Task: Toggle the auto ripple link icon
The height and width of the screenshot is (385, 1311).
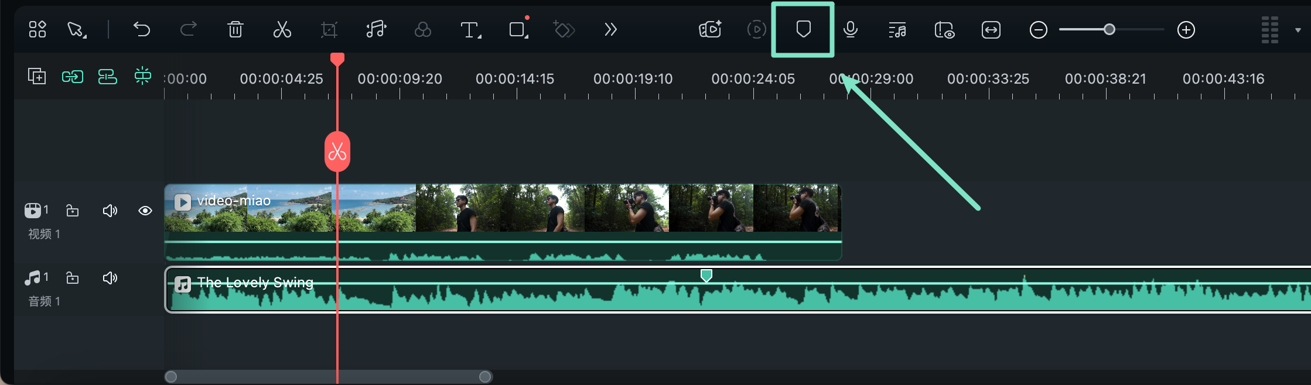Action: tap(73, 77)
